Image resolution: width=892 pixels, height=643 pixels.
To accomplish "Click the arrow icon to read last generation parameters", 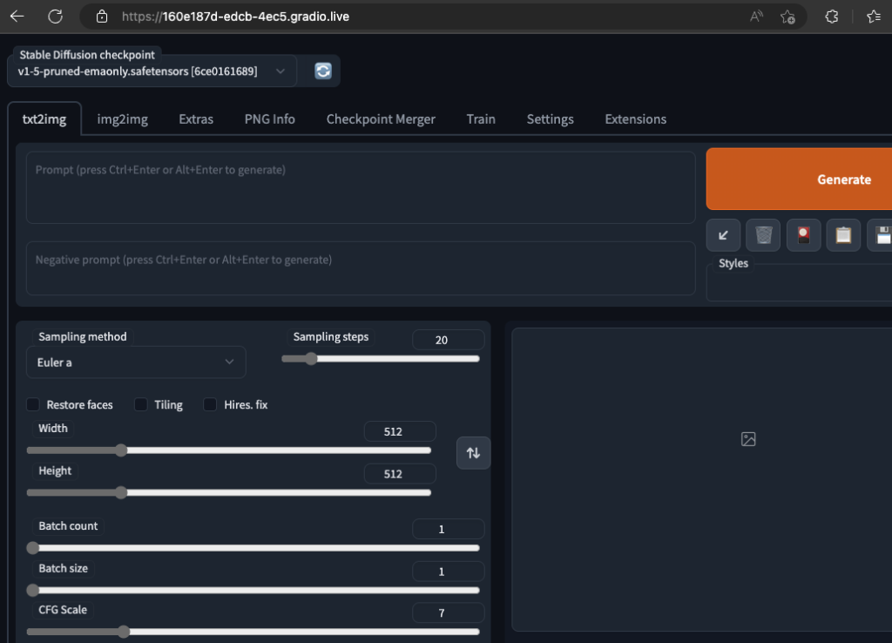I will click(x=723, y=235).
